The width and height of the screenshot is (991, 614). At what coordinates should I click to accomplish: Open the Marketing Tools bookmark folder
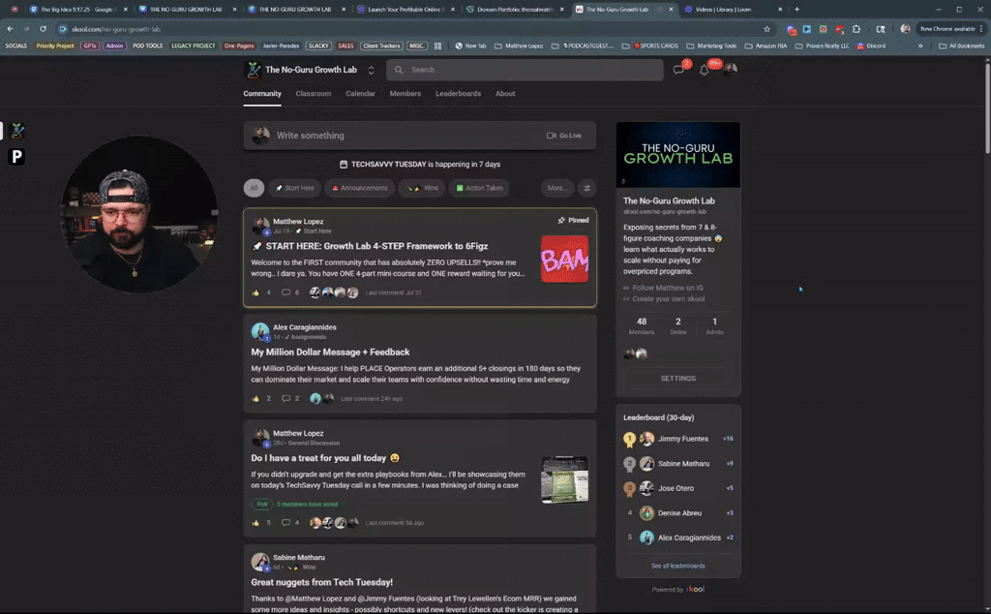711,46
